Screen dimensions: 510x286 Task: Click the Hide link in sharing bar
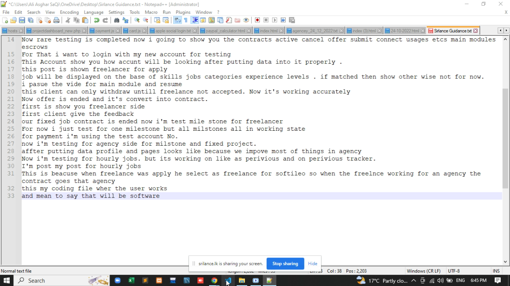[x=313, y=263]
